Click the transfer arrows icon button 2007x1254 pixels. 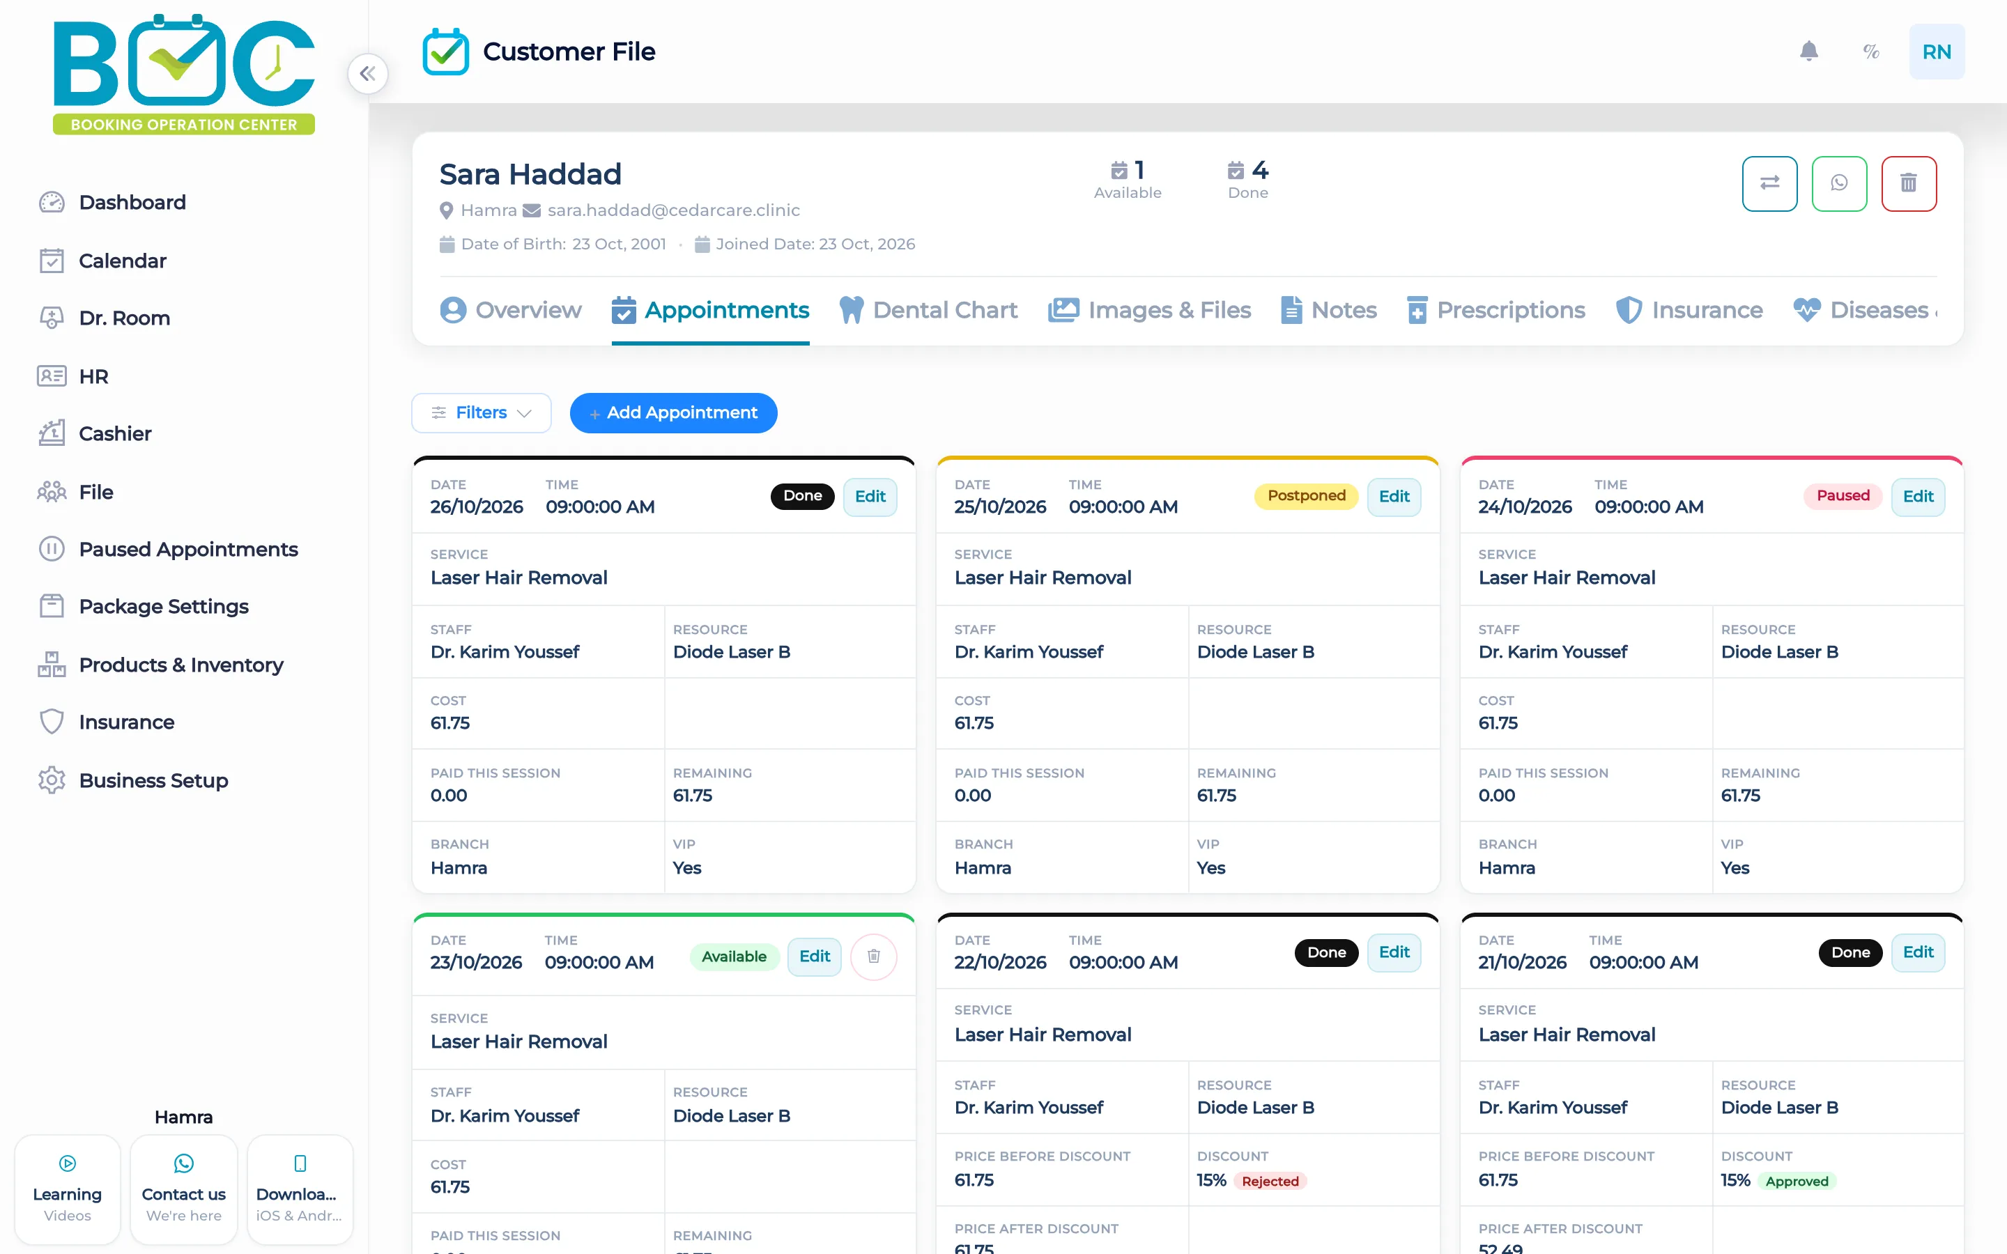click(x=1770, y=183)
